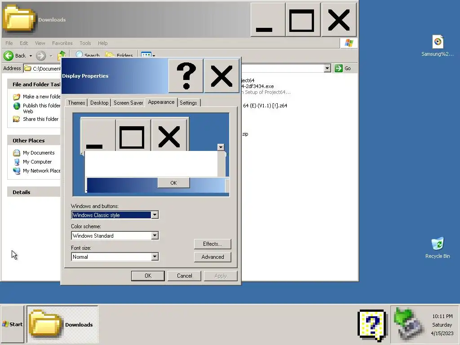Click the My Network Places icon

coord(17,171)
